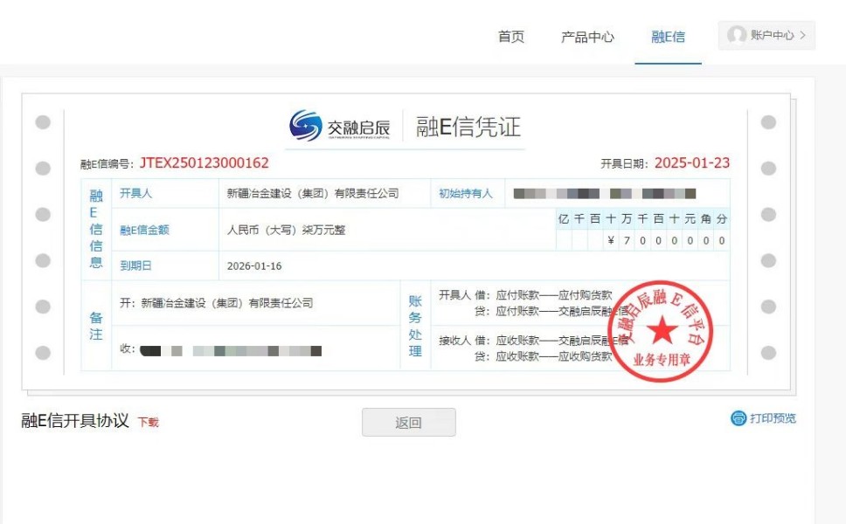Download the 融E信开具协议 via 下载 link

[x=148, y=422]
